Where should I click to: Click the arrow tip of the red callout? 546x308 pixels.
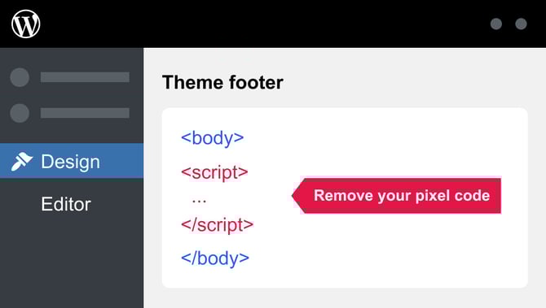tap(295, 196)
